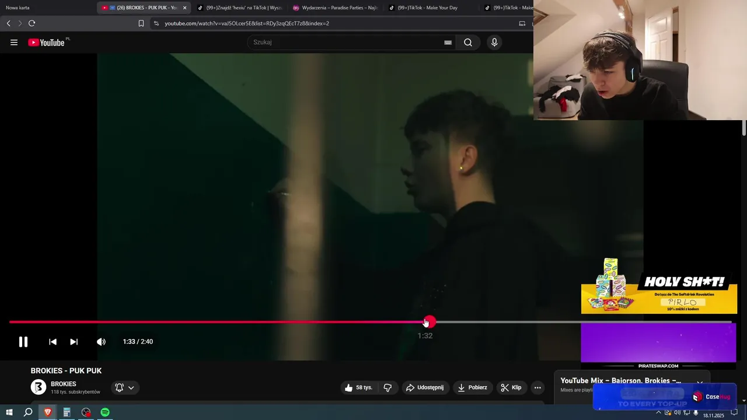747x420 pixels.
Task: Open network status icon in tray
Action: [x=686, y=412]
